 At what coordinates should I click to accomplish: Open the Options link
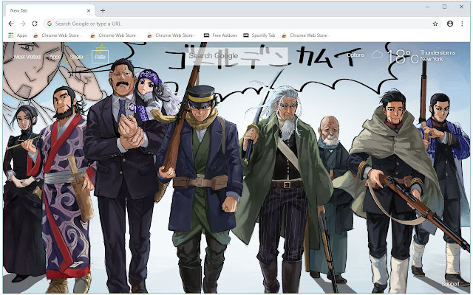coord(355,55)
